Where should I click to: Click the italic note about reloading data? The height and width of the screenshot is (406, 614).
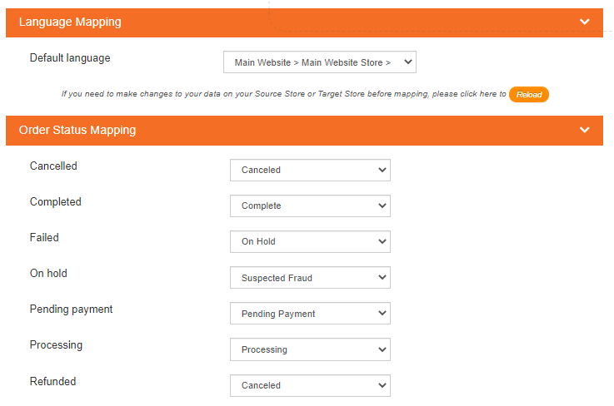[283, 94]
